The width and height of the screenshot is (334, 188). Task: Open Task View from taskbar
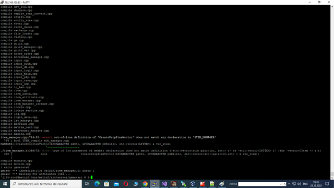coord(87,184)
